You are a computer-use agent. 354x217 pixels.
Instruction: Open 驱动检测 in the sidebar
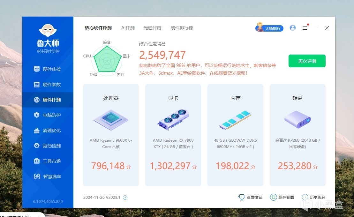point(48,146)
